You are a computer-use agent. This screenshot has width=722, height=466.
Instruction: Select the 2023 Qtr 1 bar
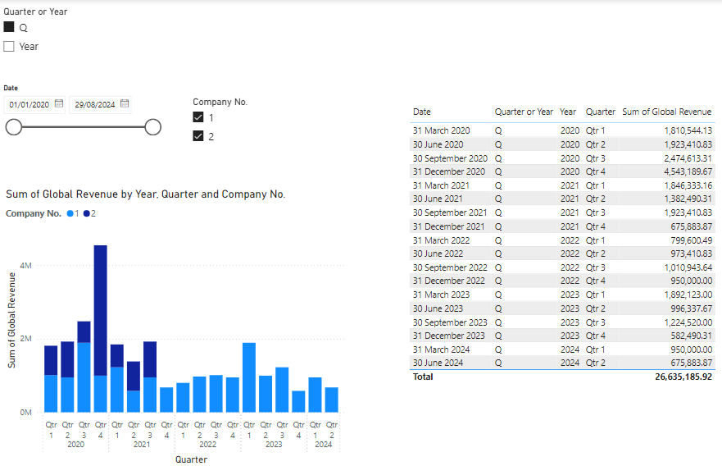point(249,377)
